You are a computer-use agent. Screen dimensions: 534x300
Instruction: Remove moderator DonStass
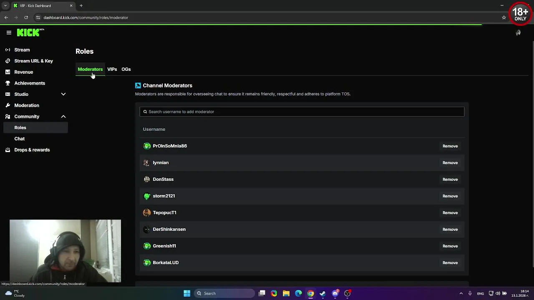click(450, 179)
